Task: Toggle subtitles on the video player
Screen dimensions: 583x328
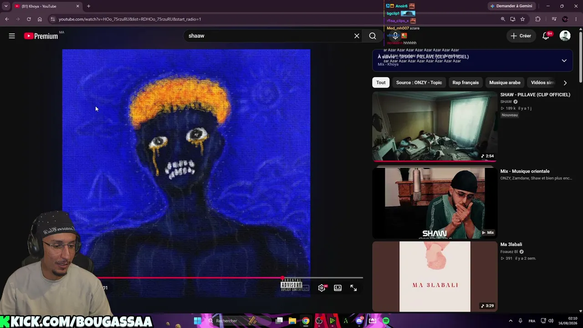Action: [306, 288]
